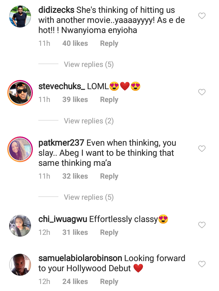Open didizecks profile picture
The height and width of the screenshot is (291, 219).
(20, 16)
